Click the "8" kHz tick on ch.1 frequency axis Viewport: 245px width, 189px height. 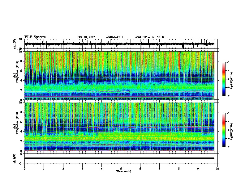click(x=21, y=61)
